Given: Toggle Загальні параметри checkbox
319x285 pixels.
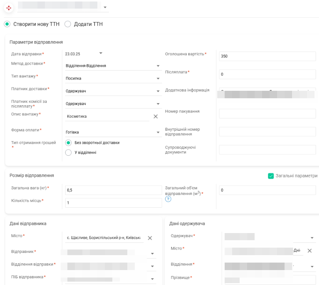Looking at the screenshot, I should [x=271, y=176].
